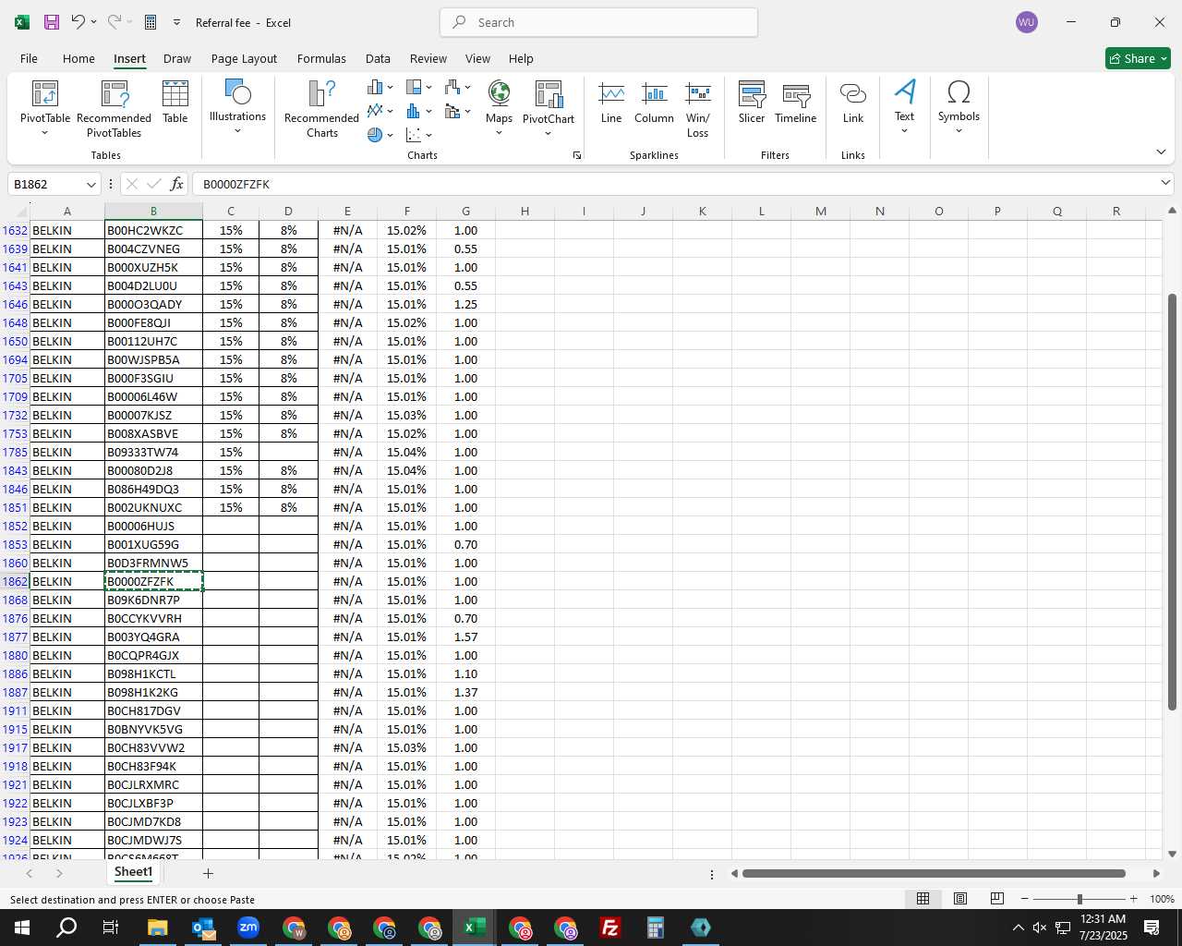Screen dimensions: 1182x946
Task: Switch to Page Break Preview in status bar
Action: [x=997, y=899]
